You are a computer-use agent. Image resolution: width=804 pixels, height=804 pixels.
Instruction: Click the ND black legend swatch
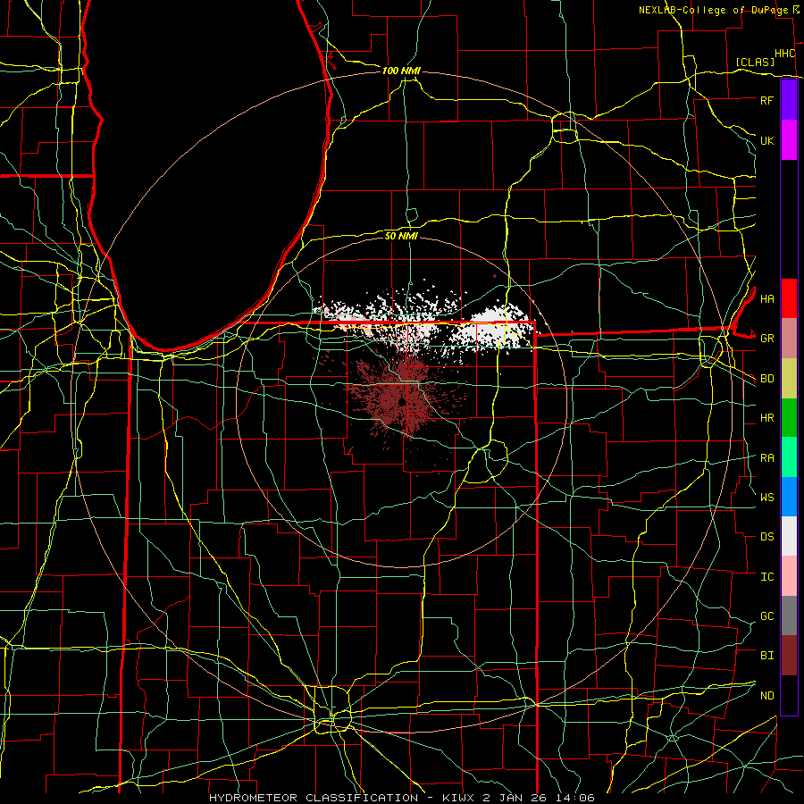(x=789, y=695)
